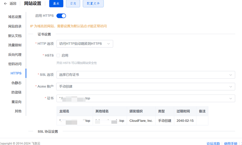Switch to the 日志 tab
Viewport: 242px width, 145px height.
pyautogui.click(x=73, y=4)
